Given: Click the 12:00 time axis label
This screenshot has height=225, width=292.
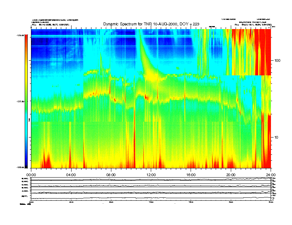Looking at the screenshot, I should [151, 175].
